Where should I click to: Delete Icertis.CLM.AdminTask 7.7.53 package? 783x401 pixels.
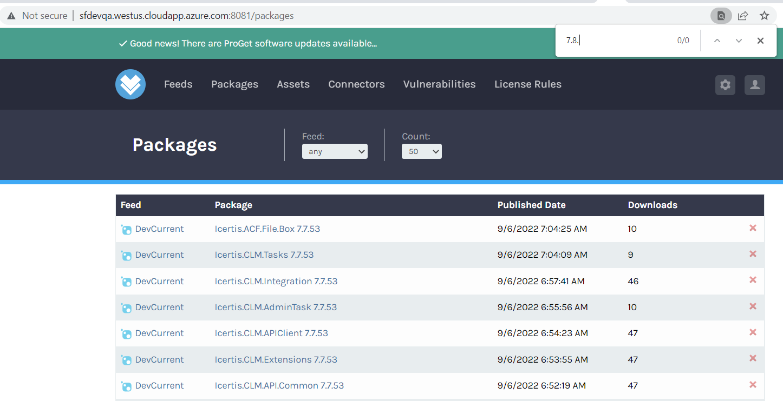(753, 306)
